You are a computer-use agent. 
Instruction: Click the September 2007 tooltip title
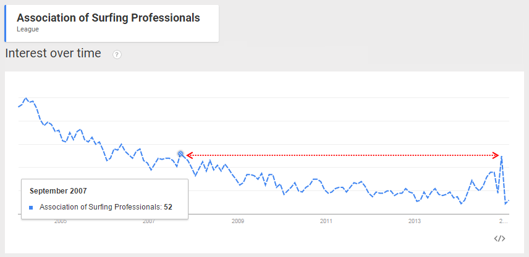(58, 191)
